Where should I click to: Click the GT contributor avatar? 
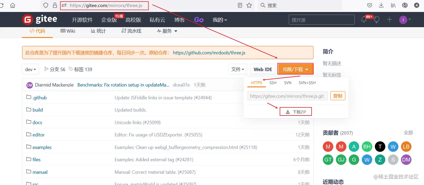(x=328, y=160)
